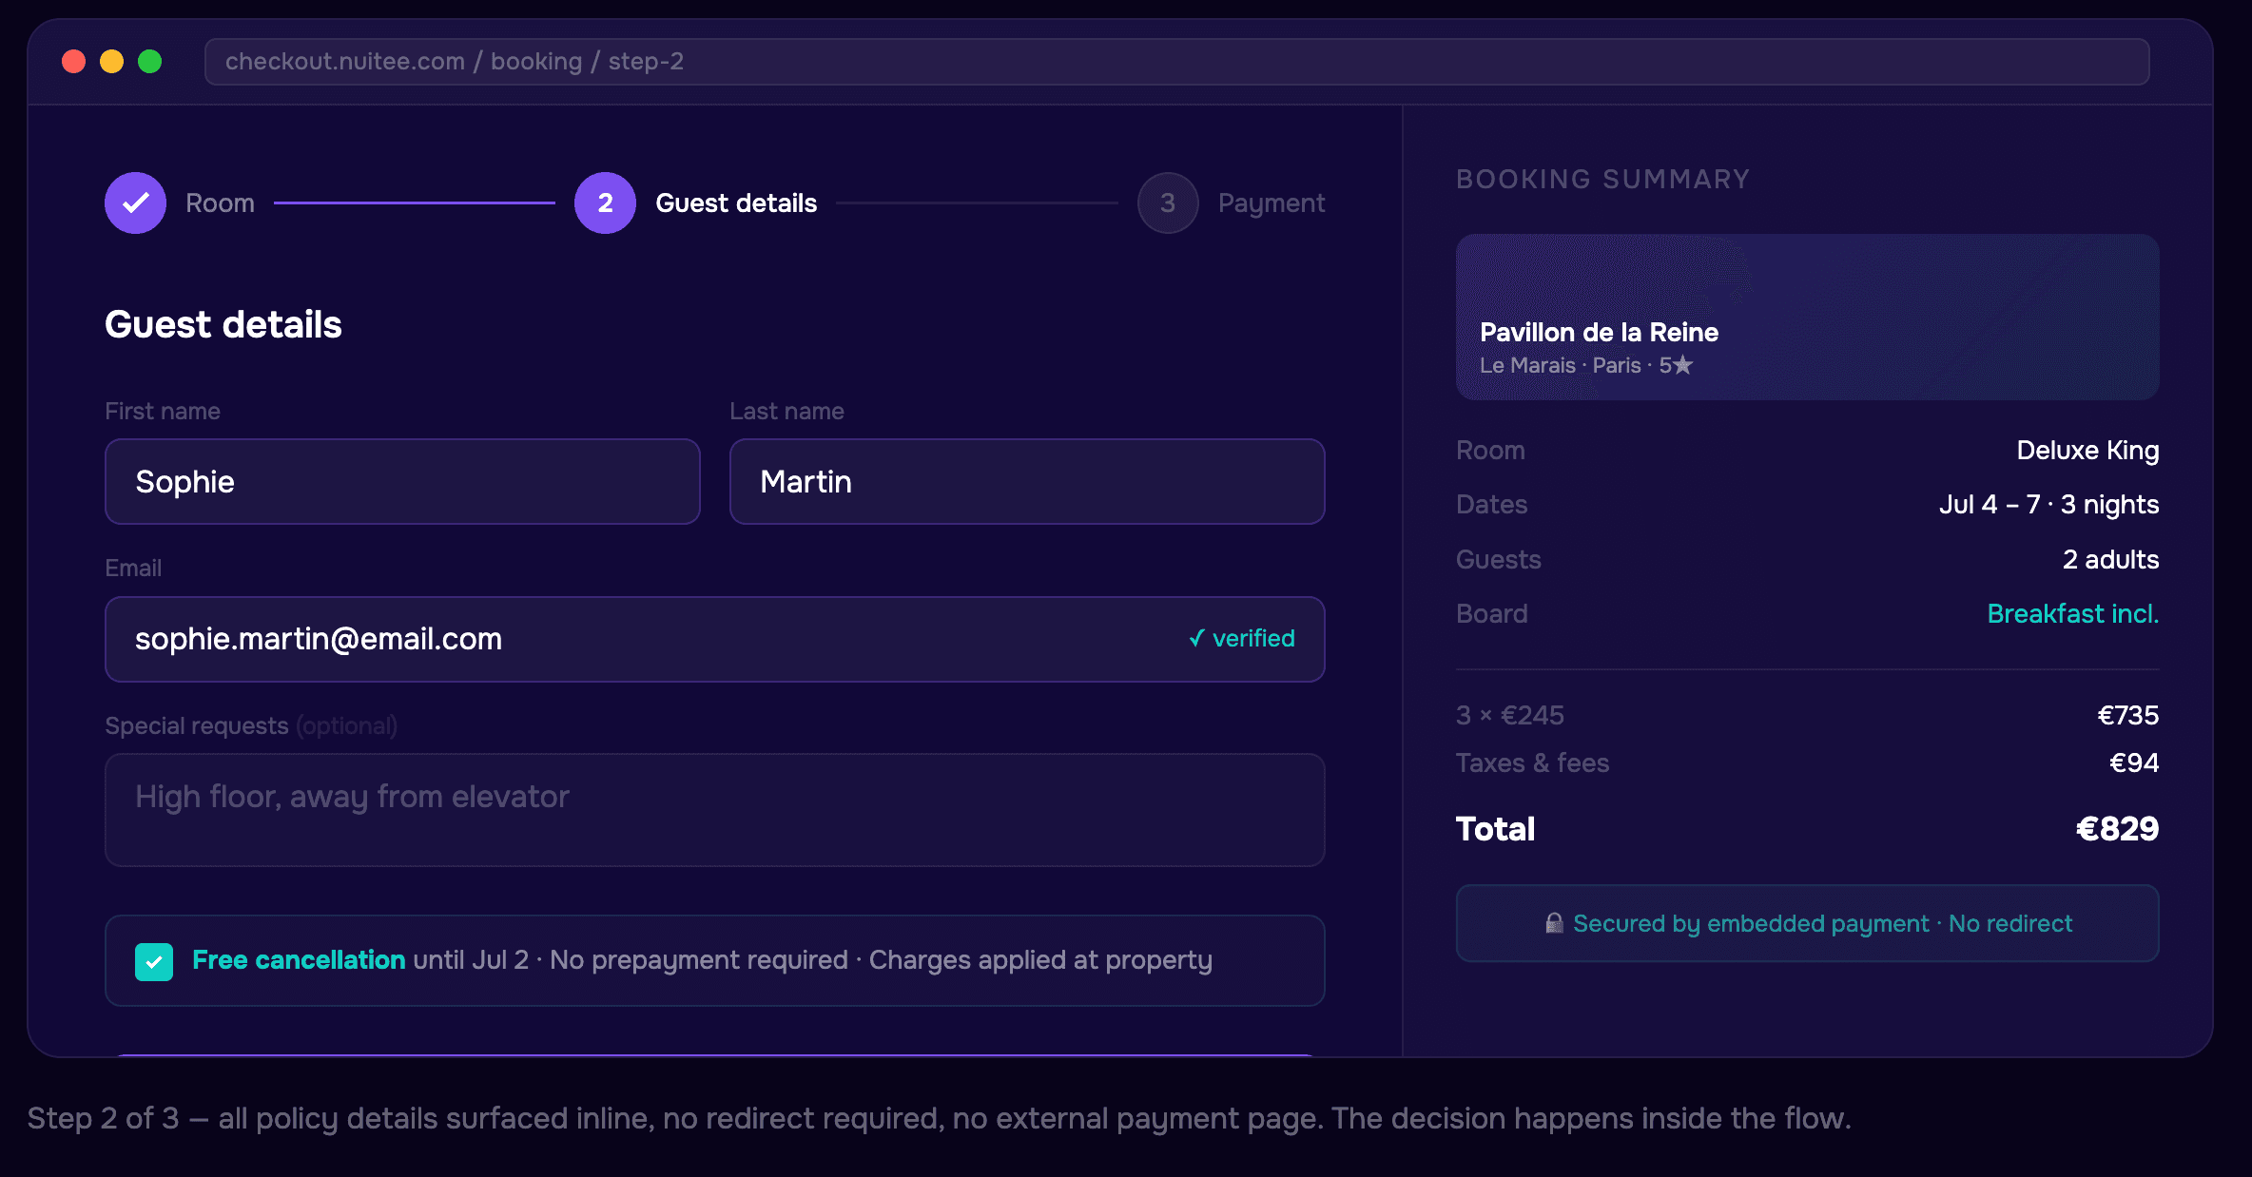Click the browser address bar URL

pyautogui.click(x=455, y=62)
